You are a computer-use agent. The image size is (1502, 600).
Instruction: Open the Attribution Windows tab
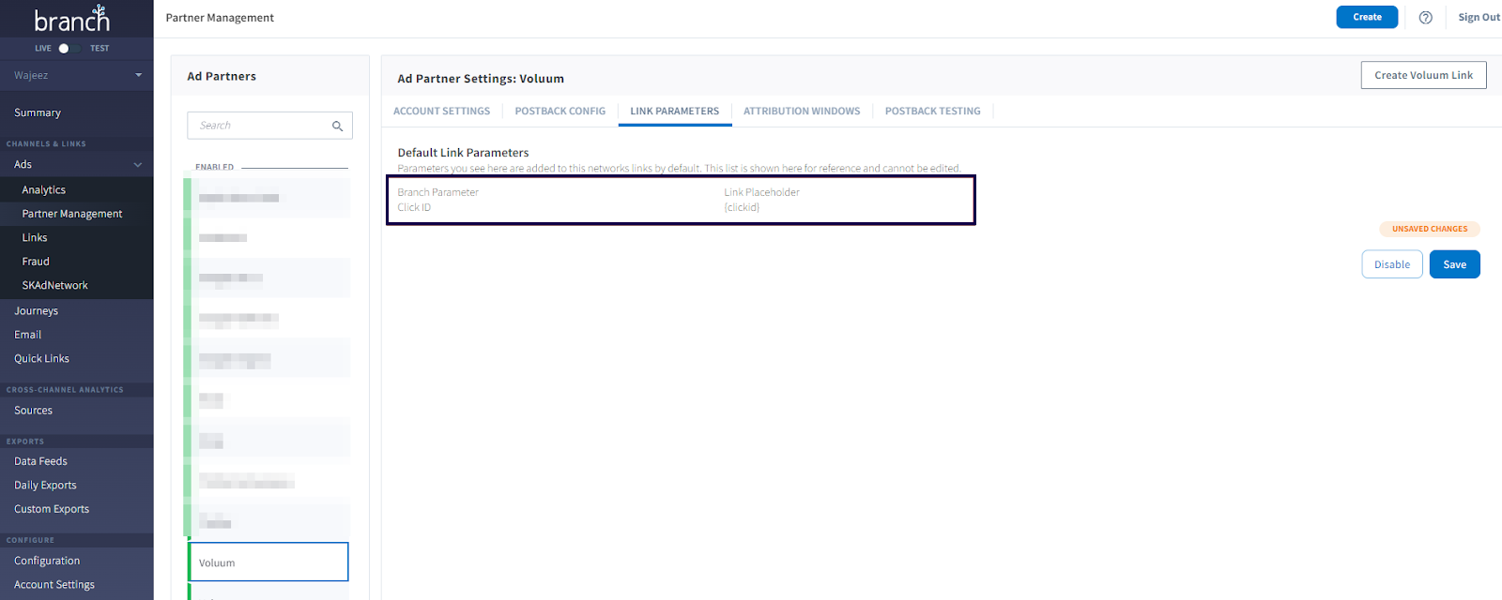point(802,112)
